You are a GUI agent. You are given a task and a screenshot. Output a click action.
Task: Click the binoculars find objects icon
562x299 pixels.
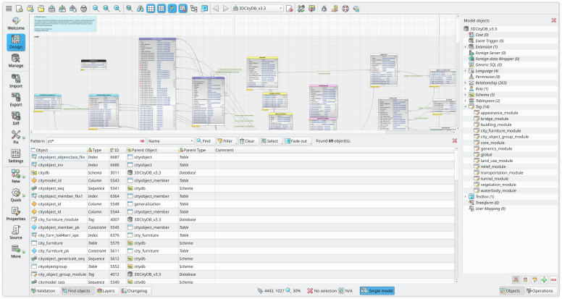click(x=140, y=8)
